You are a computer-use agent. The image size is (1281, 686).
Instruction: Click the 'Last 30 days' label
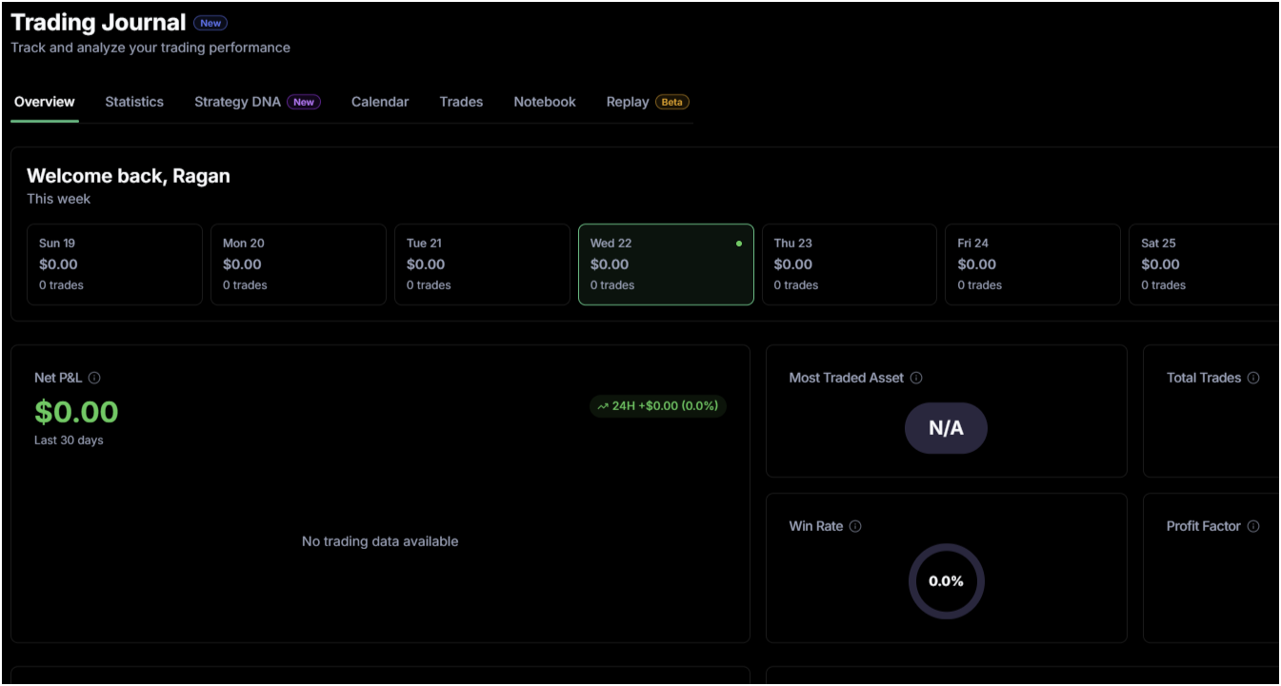point(69,441)
